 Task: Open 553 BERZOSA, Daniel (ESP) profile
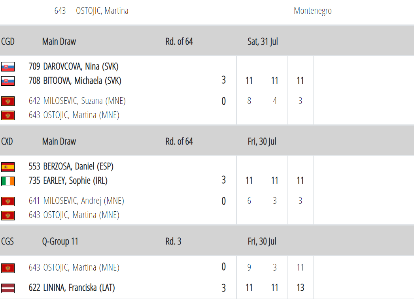pyautogui.click(x=71, y=167)
